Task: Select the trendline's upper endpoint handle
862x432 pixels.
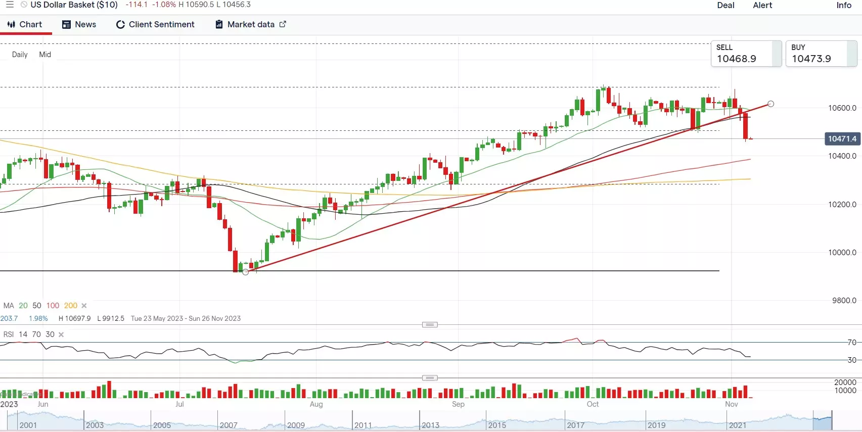Action: pyautogui.click(x=770, y=104)
